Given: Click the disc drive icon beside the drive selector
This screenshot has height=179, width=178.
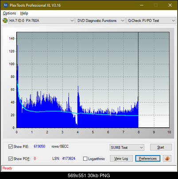Looking at the screenshot, I should click(x=5, y=20).
